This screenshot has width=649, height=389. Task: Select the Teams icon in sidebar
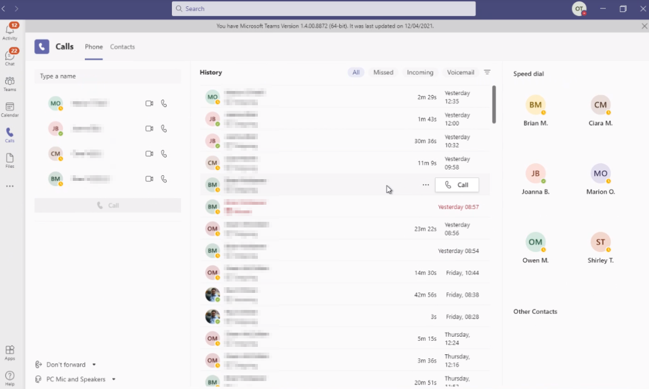tap(10, 82)
